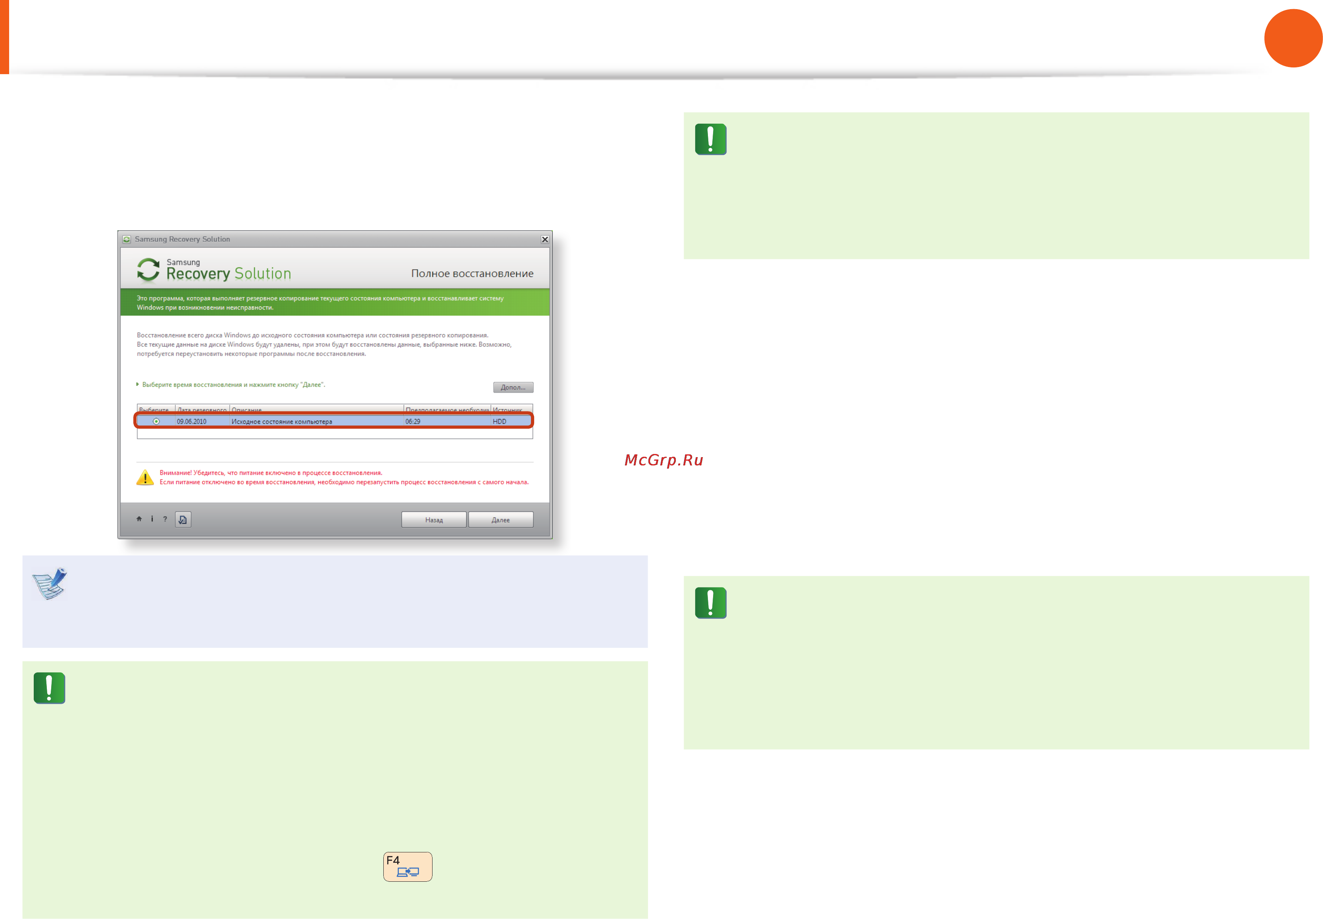Select the 09.06.2010 restore point radio button
Screen dimensions: 1323x919
[x=156, y=421]
